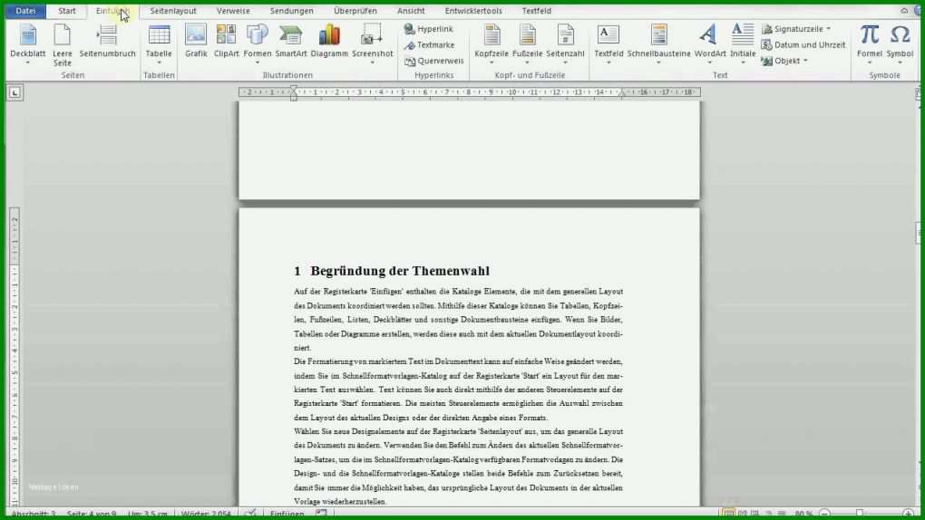Switch to the Ansicht tab

pos(411,11)
